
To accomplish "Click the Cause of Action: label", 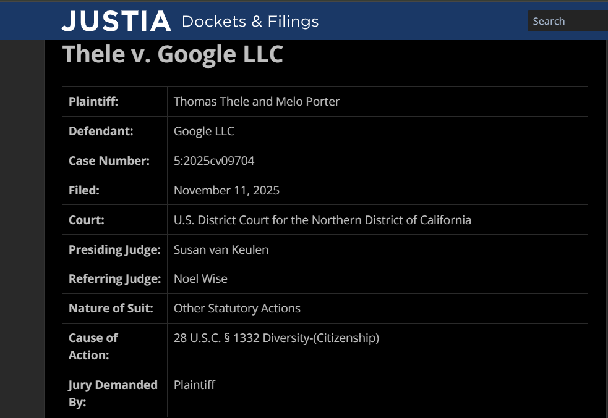I will tap(93, 346).
